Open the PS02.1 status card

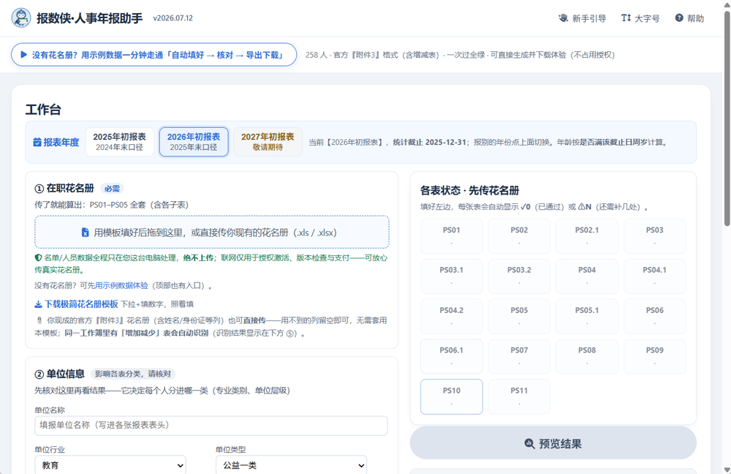pyautogui.click(x=587, y=236)
